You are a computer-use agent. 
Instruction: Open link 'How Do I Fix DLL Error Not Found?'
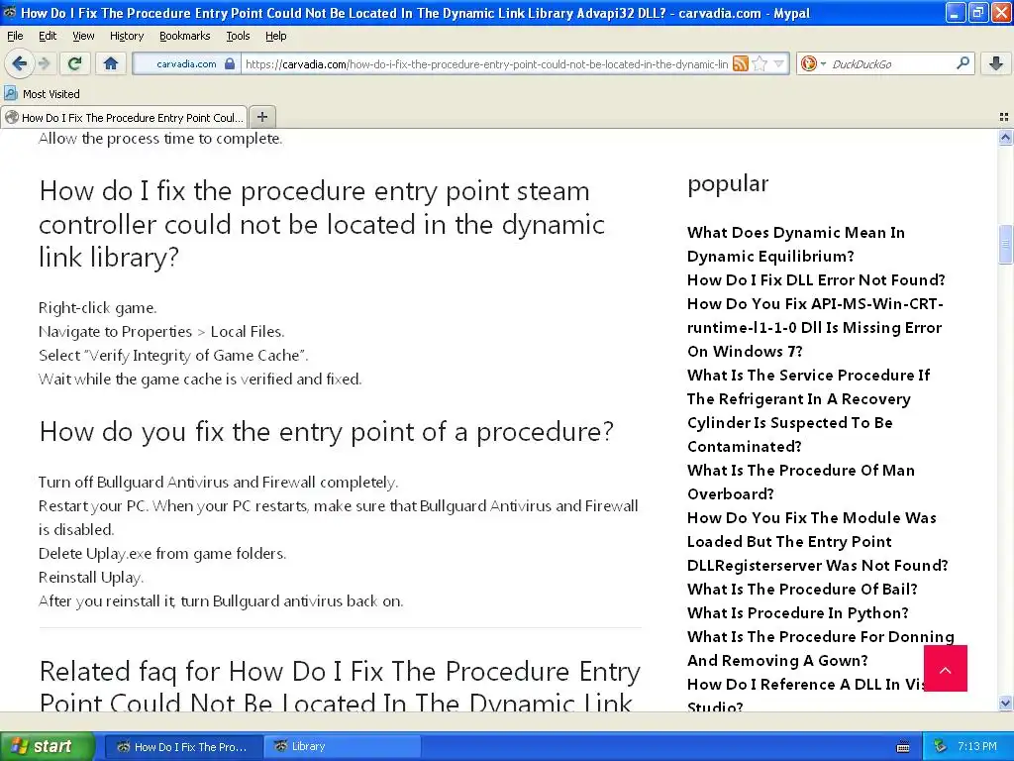816,279
